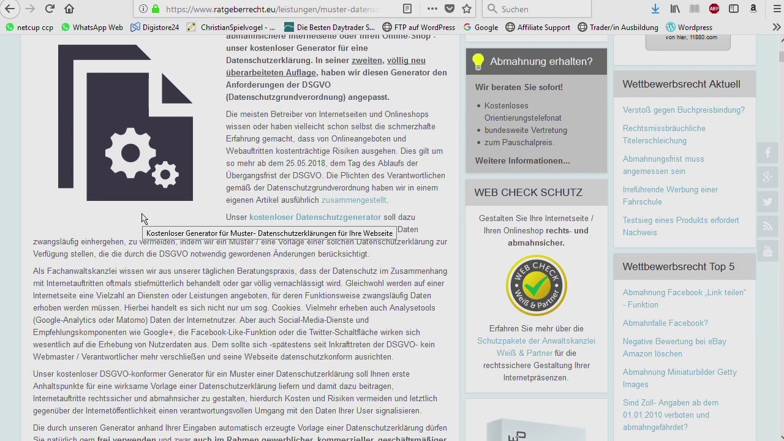
Task: Open the 'zusammengestellt' article link
Action: click(353, 200)
